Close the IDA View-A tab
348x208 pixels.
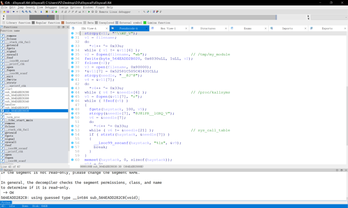pos(106,28)
